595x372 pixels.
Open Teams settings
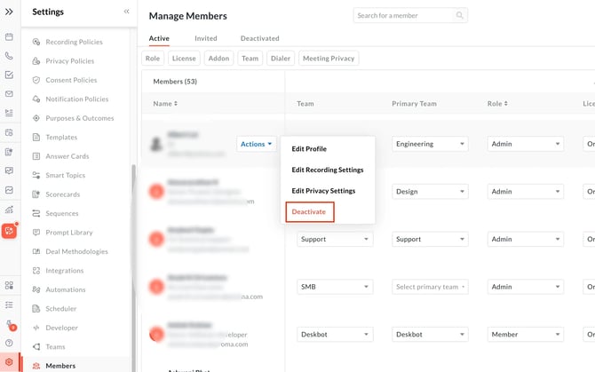click(x=55, y=346)
